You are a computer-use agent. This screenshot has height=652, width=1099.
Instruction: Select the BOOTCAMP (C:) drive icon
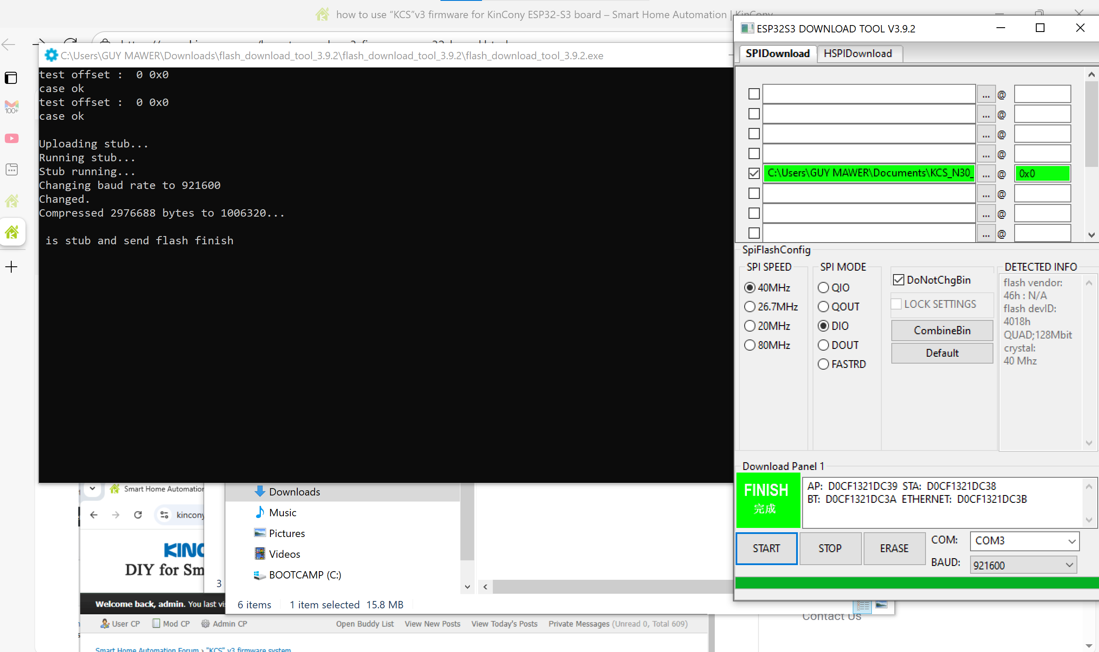coord(260,575)
